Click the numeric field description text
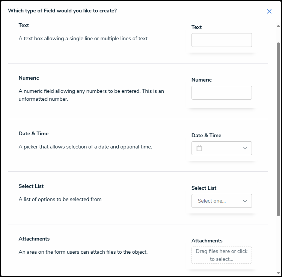 tap(91, 95)
